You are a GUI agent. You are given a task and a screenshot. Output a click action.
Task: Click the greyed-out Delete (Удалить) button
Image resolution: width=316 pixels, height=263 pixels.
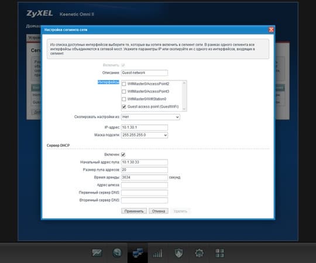click(x=180, y=211)
